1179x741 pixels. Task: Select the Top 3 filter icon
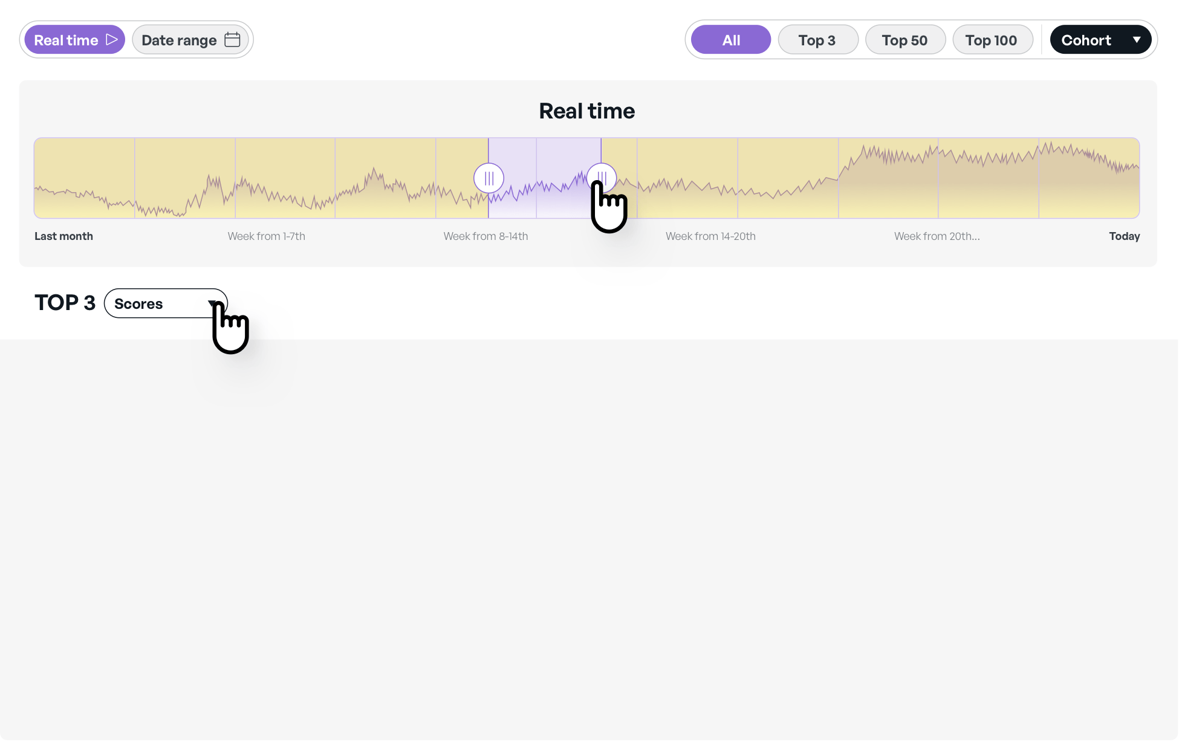point(815,39)
